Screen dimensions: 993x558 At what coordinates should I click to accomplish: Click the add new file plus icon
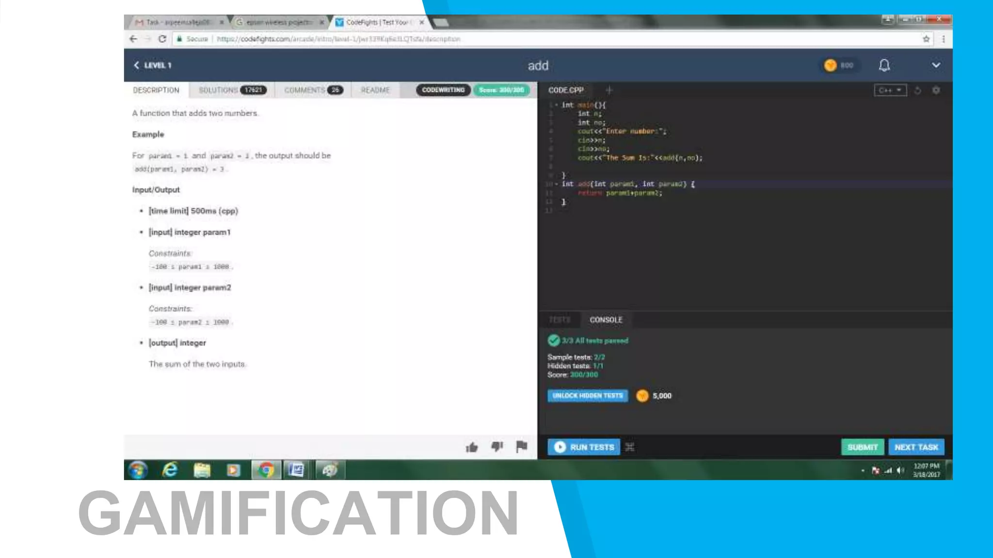[x=609, y=90]
